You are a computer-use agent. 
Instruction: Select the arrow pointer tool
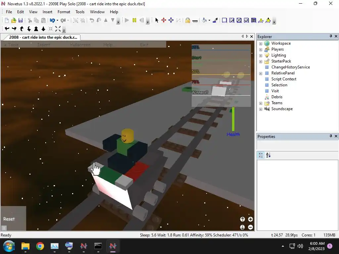coord(157,20)
